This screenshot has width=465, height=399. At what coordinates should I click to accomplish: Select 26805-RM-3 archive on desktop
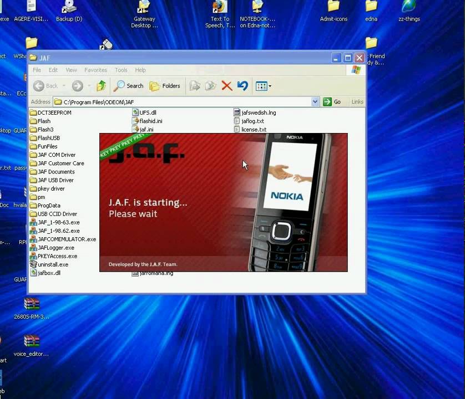click(x=32, y=309)
